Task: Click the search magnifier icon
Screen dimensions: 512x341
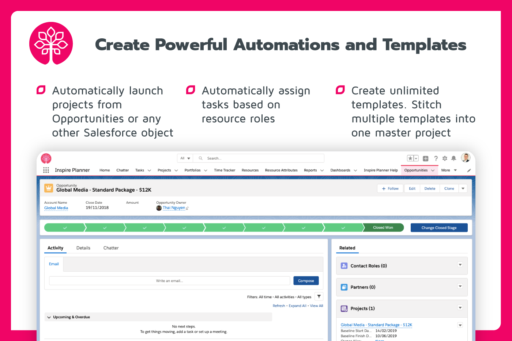Action: 200,158
